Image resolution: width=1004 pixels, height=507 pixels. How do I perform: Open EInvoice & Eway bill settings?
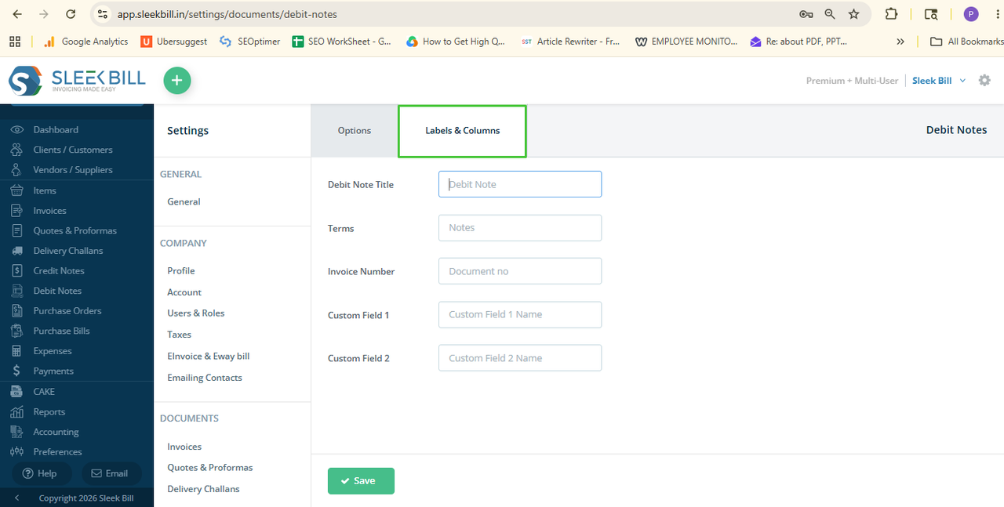coord(209,356)
